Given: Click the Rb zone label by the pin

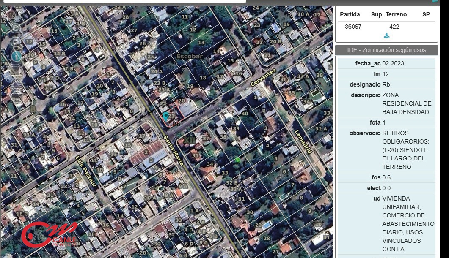Looking at the screenshot, I should click(176, 124).
